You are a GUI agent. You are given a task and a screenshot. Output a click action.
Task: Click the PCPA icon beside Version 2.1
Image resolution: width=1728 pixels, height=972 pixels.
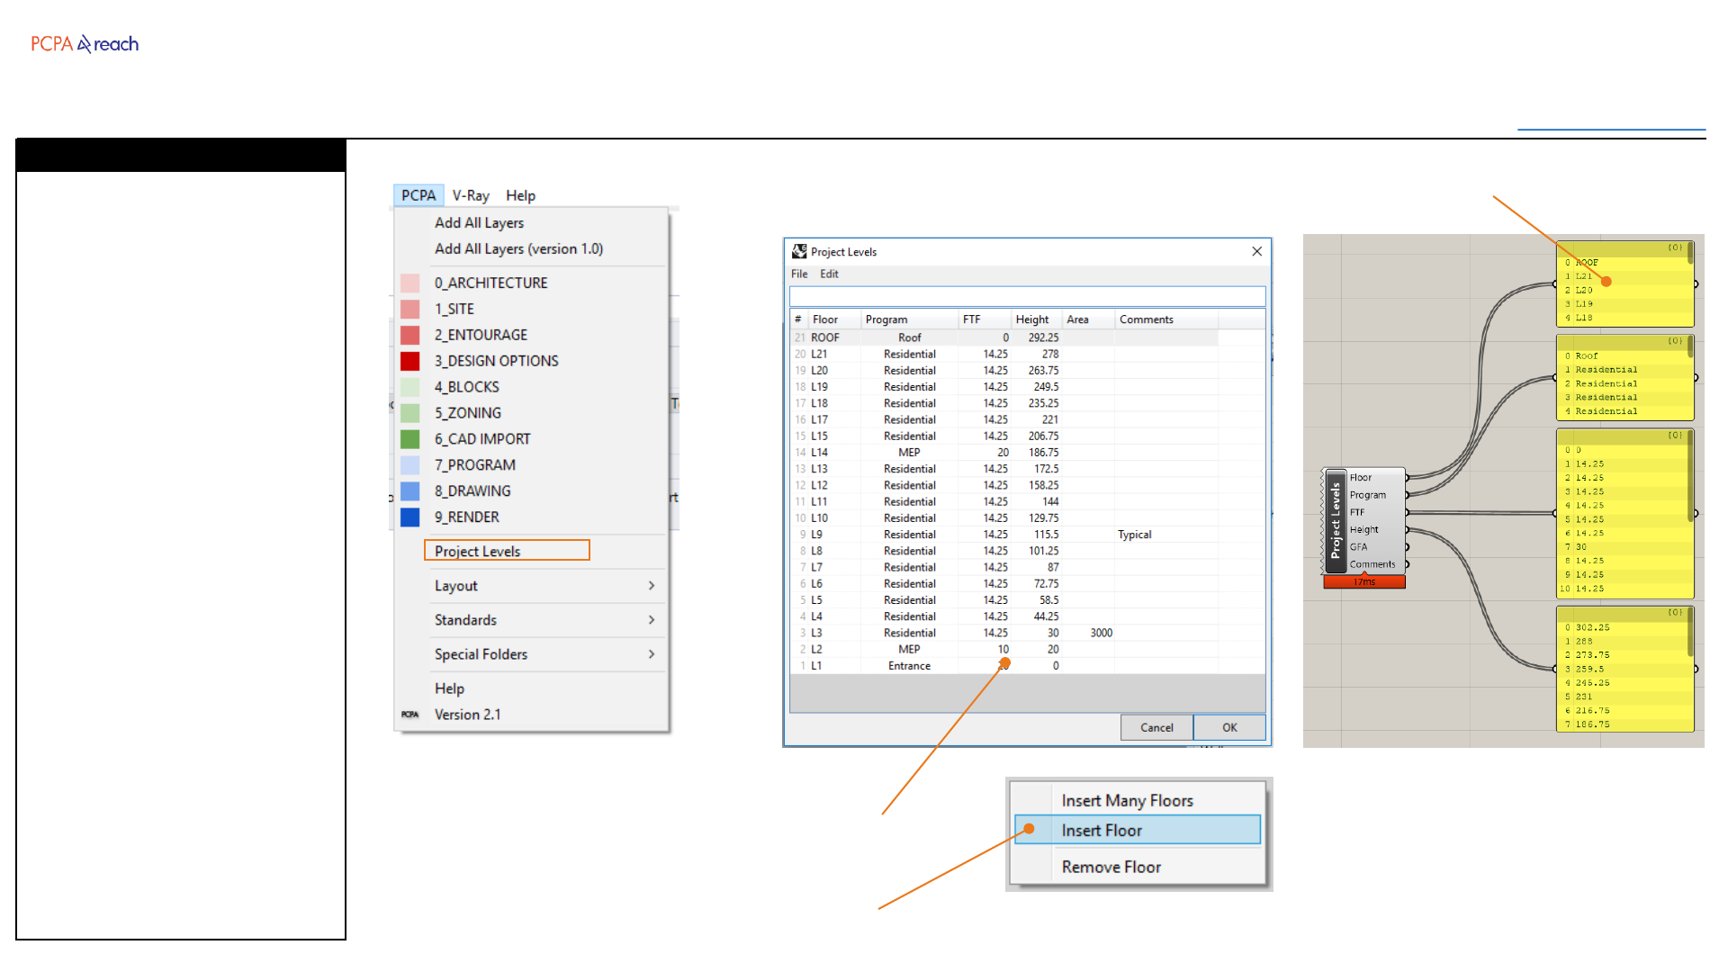tap(409, 715)
